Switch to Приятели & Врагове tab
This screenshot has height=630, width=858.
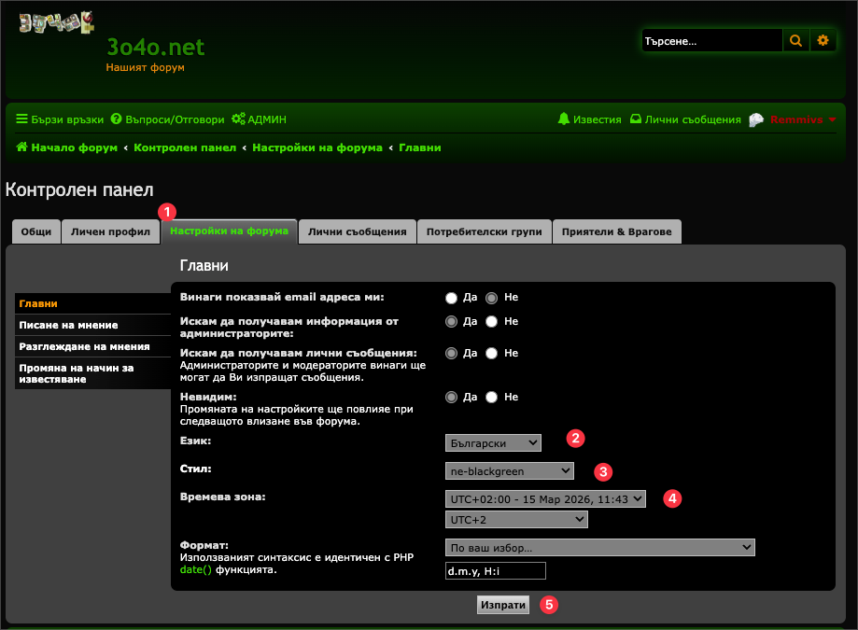click(617, 231)
